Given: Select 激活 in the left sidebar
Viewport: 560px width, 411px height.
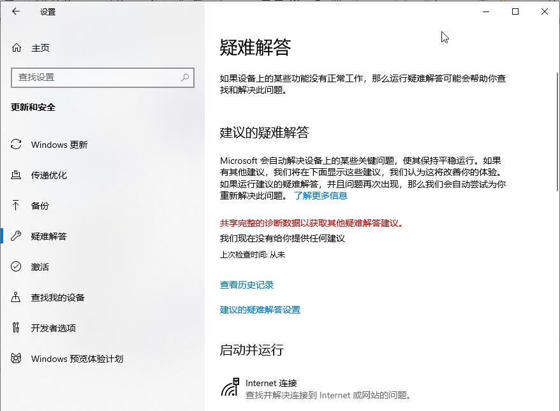Looking at the screenshot, I should [x=39, y=266].
